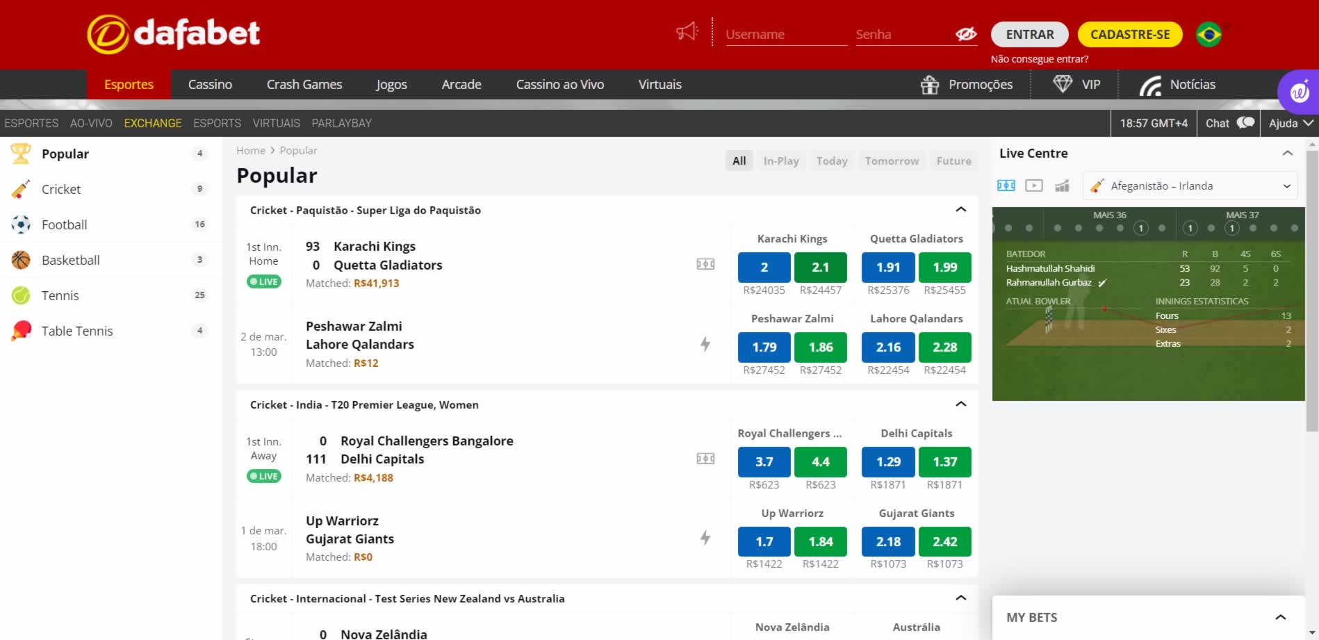The image size is (1319, 640).
Task: Open the announcements megaphone icon
Action: tap(687, 32)
